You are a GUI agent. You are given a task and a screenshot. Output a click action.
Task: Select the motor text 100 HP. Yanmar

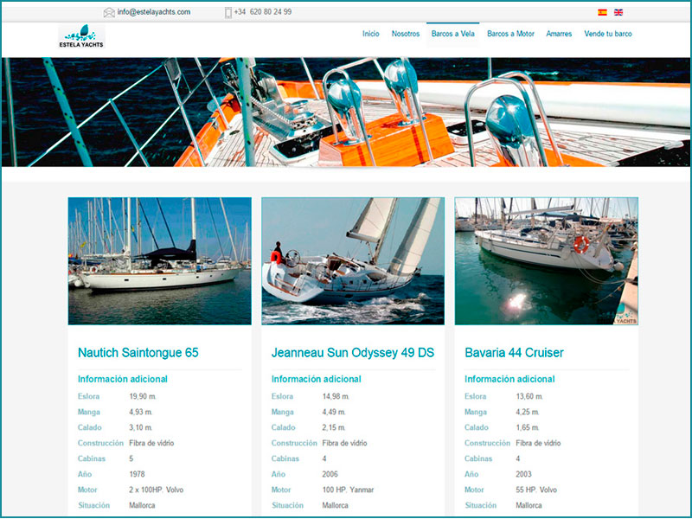click(349, 490)
